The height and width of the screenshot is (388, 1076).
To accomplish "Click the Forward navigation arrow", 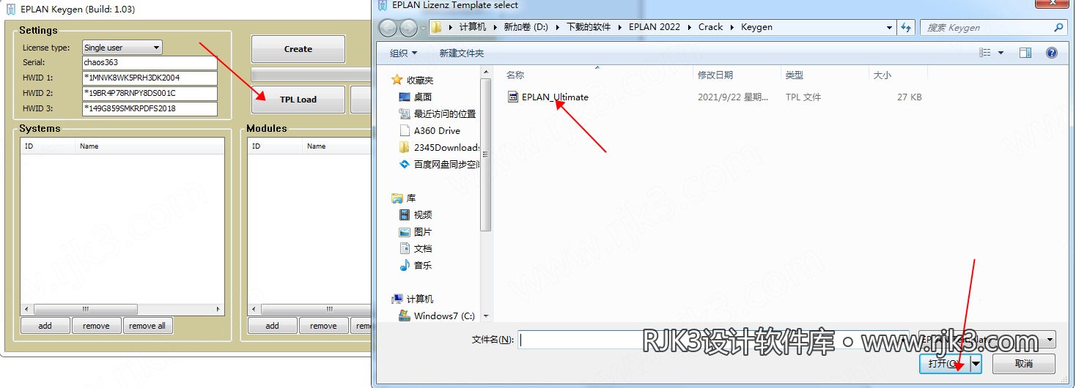I will click(x=408, y=28).
